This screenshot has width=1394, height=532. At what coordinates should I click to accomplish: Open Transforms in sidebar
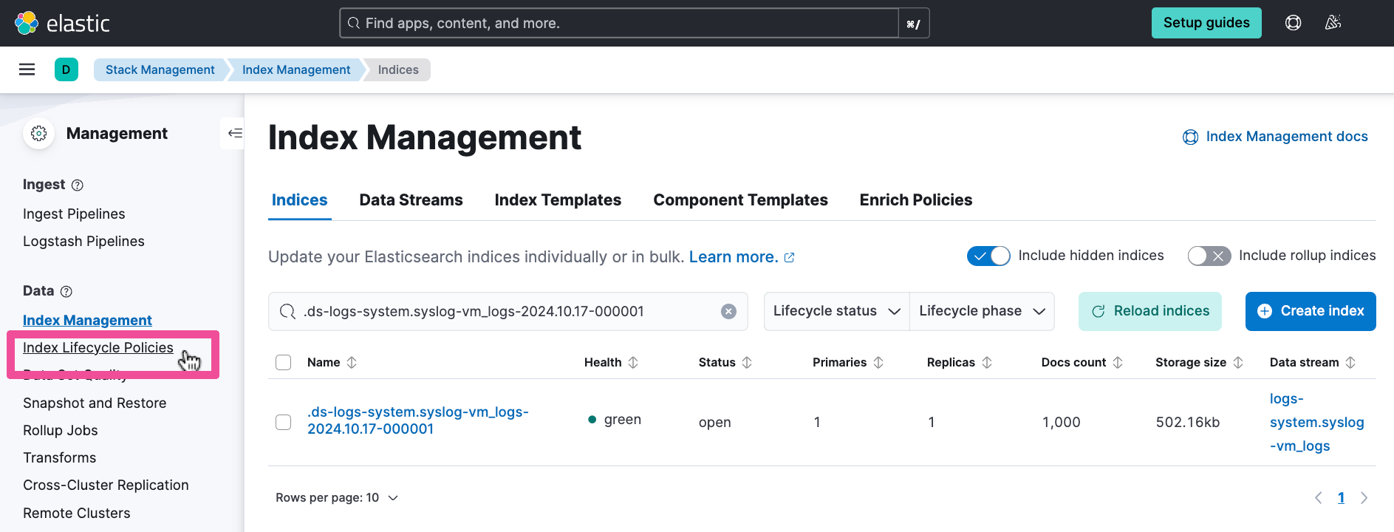coord(60,457)
